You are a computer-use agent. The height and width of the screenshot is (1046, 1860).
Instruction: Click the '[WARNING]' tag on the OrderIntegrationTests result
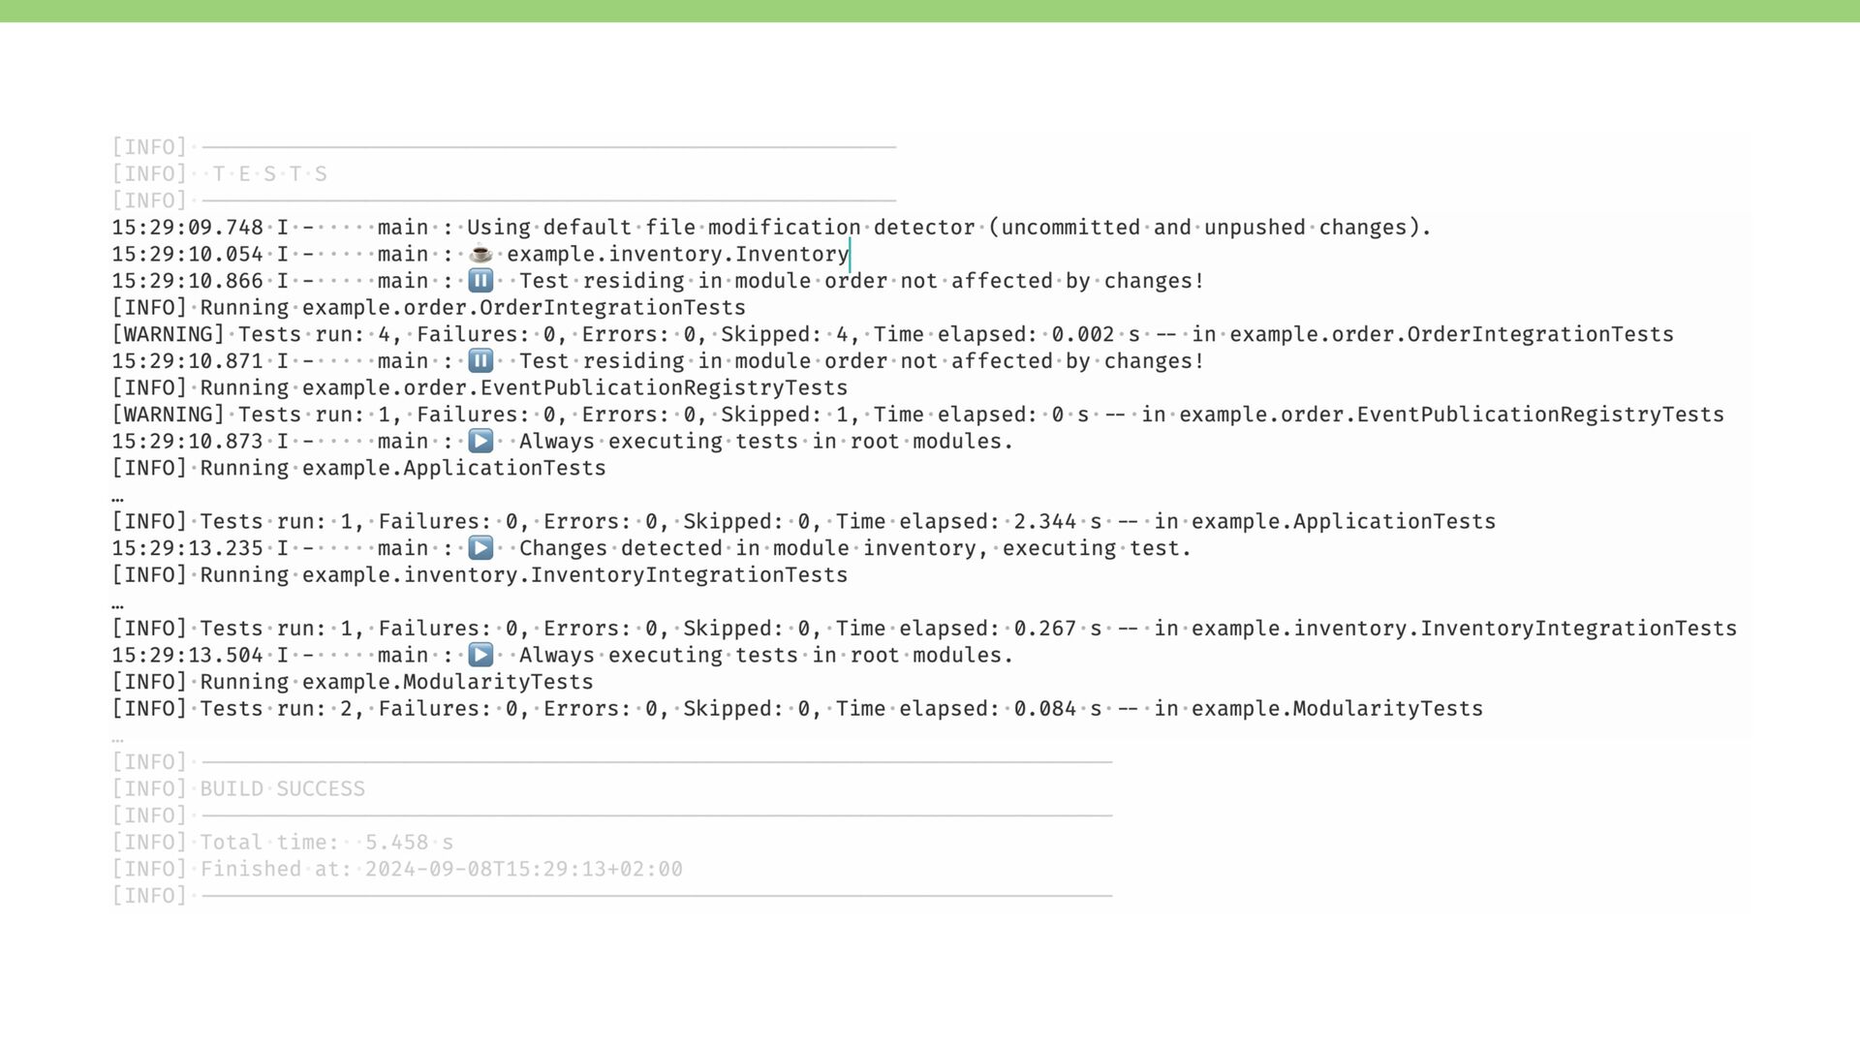pos(169,335)
